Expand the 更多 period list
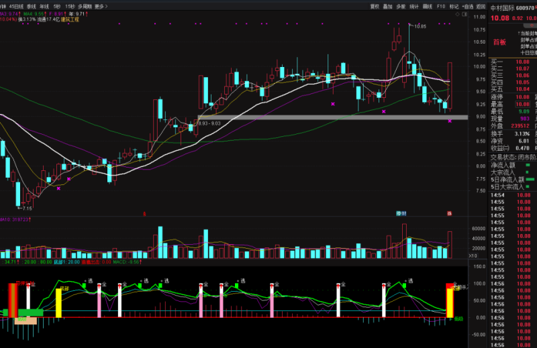The width and height of the screenshot is (537, 348). coord(100,6)
